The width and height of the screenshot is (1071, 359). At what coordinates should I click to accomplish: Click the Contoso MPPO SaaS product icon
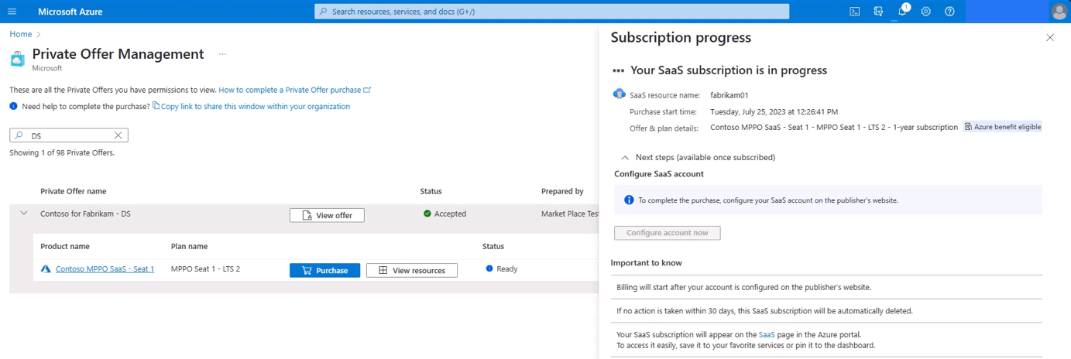pyautogui.click(x=46, y=269)
